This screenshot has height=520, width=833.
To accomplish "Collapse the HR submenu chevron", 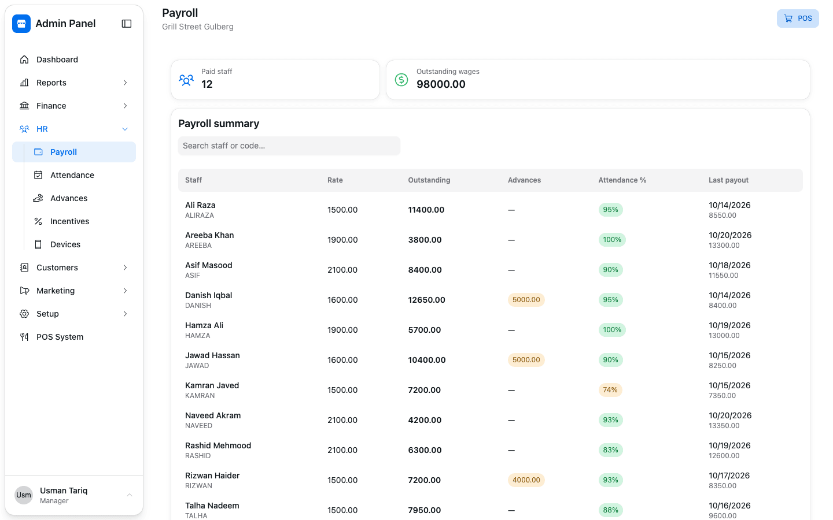I will pos(125,129).
